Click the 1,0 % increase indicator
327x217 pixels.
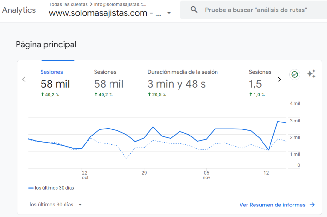pyautogui.click(x=257, y=94)
